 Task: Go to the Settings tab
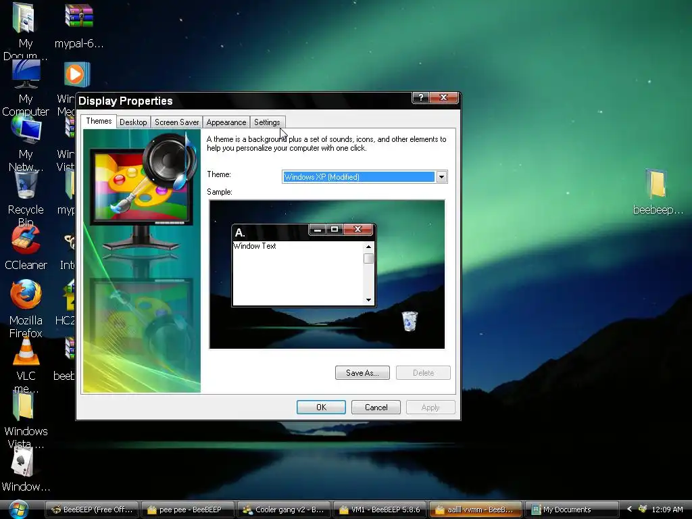tap(267, 122)
